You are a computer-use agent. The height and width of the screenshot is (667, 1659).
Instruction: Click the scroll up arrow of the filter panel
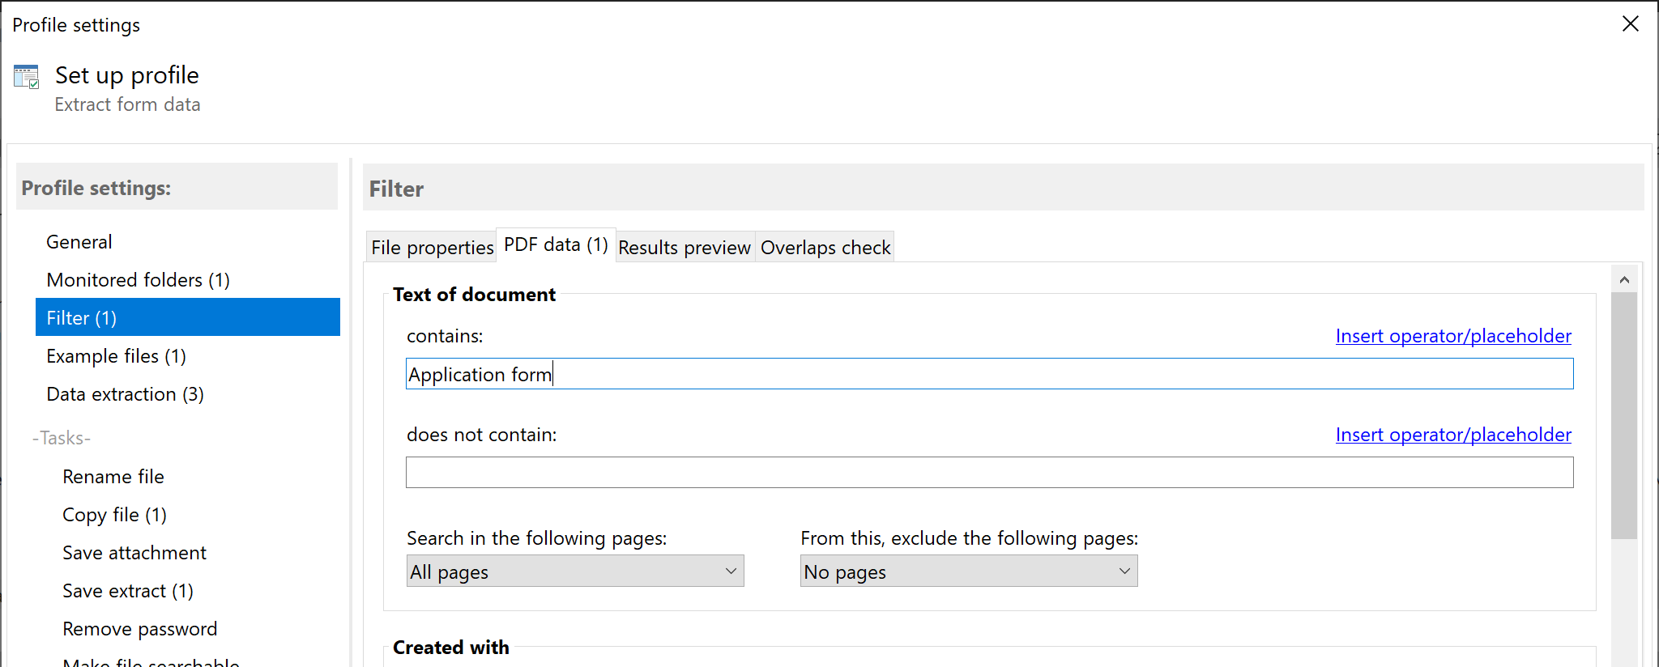(1624, 279)
